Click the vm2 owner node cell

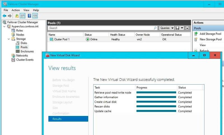point(139,39)
